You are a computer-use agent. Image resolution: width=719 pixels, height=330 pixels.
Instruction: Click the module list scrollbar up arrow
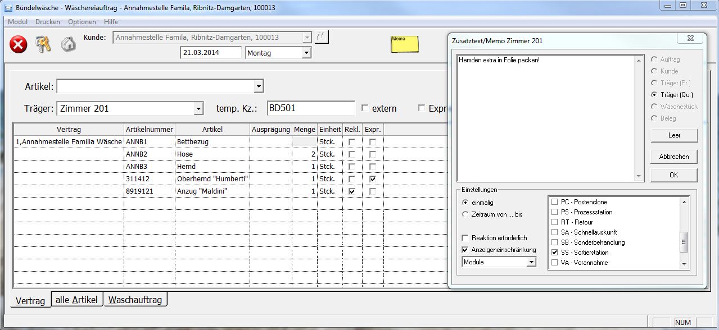(x=684, y=202)
